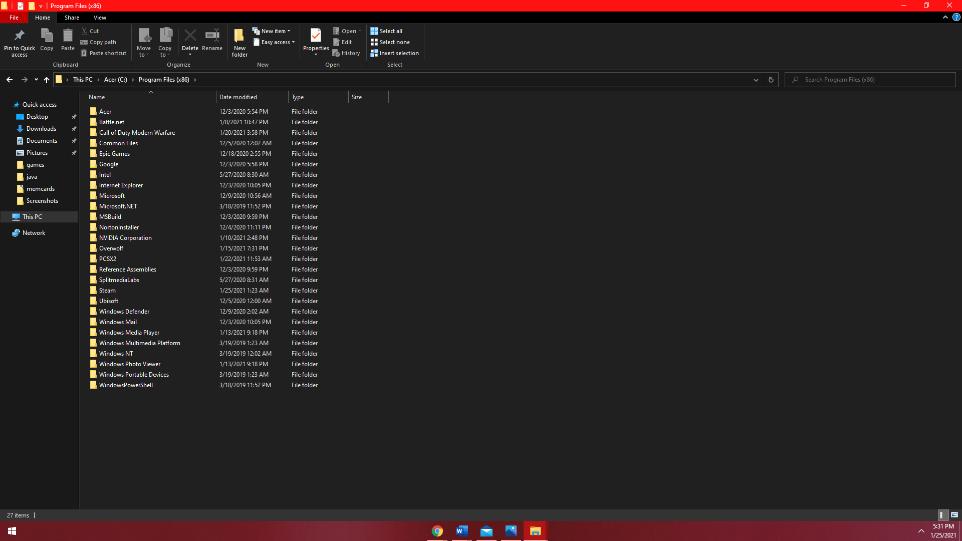Viewport: 962px width, 541px height.
Task: Open the Copy to menu
Action: [165, 42]
